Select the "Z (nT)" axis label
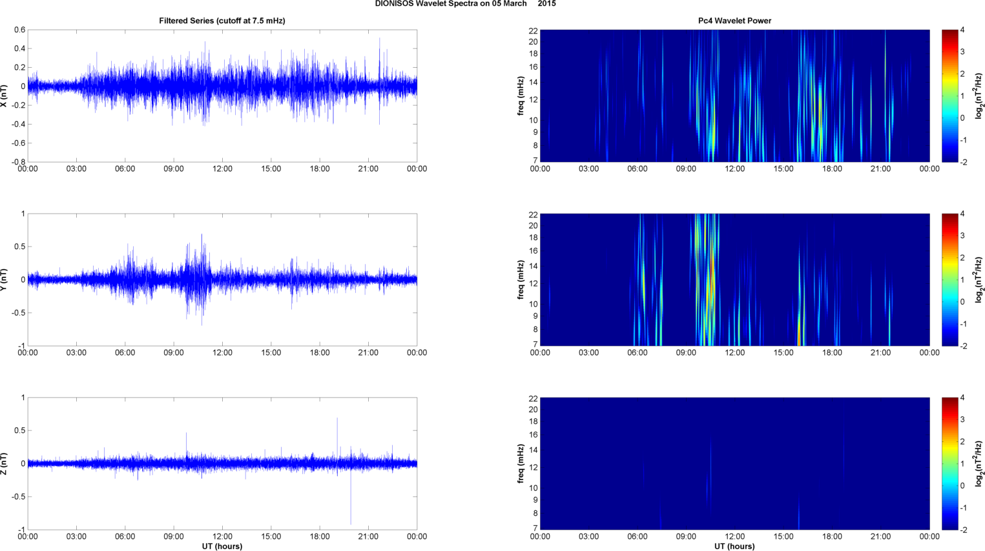Viewport: 985px width, 551px height. coord(5,463)
